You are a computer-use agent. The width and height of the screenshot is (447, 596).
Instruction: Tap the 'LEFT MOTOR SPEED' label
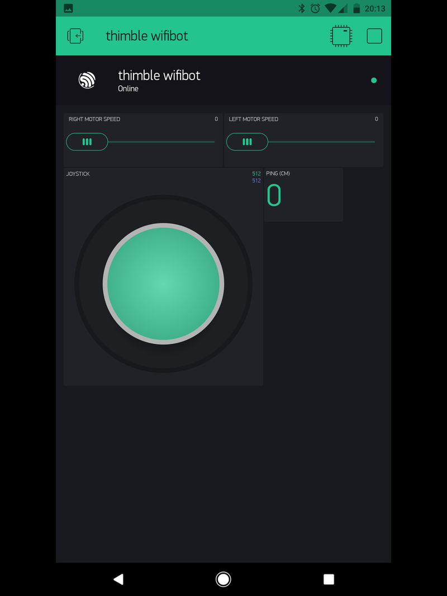click(x=253, y=119)
